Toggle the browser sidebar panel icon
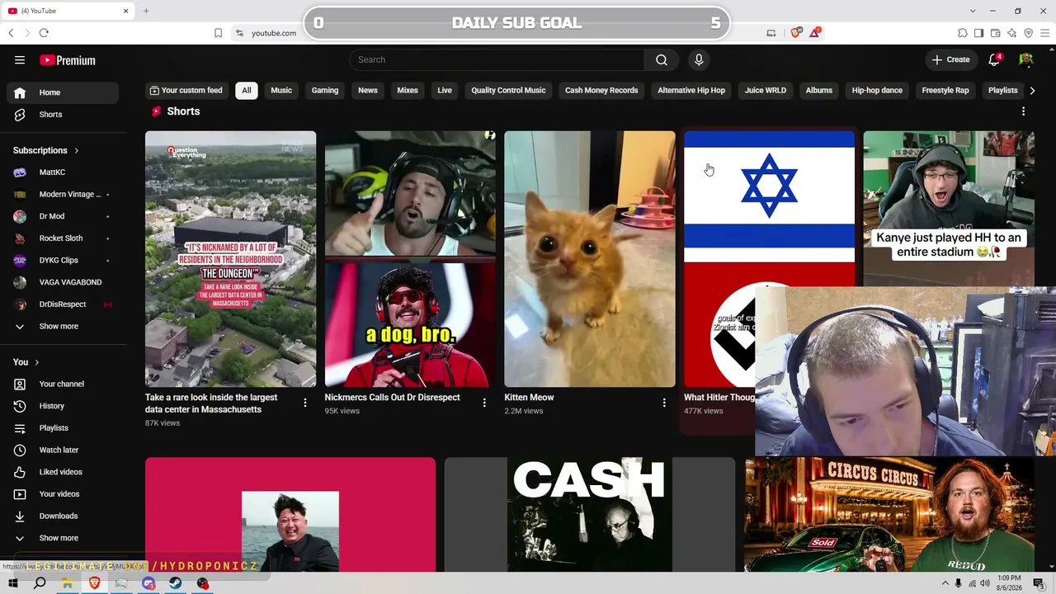This screenshot has height=594, width=1056. (979, 33)
